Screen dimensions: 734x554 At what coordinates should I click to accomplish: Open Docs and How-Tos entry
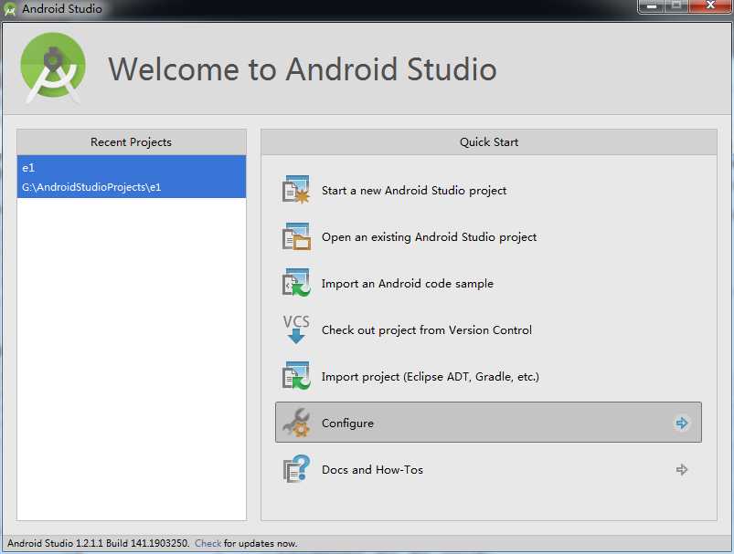(x=488, y=469)
